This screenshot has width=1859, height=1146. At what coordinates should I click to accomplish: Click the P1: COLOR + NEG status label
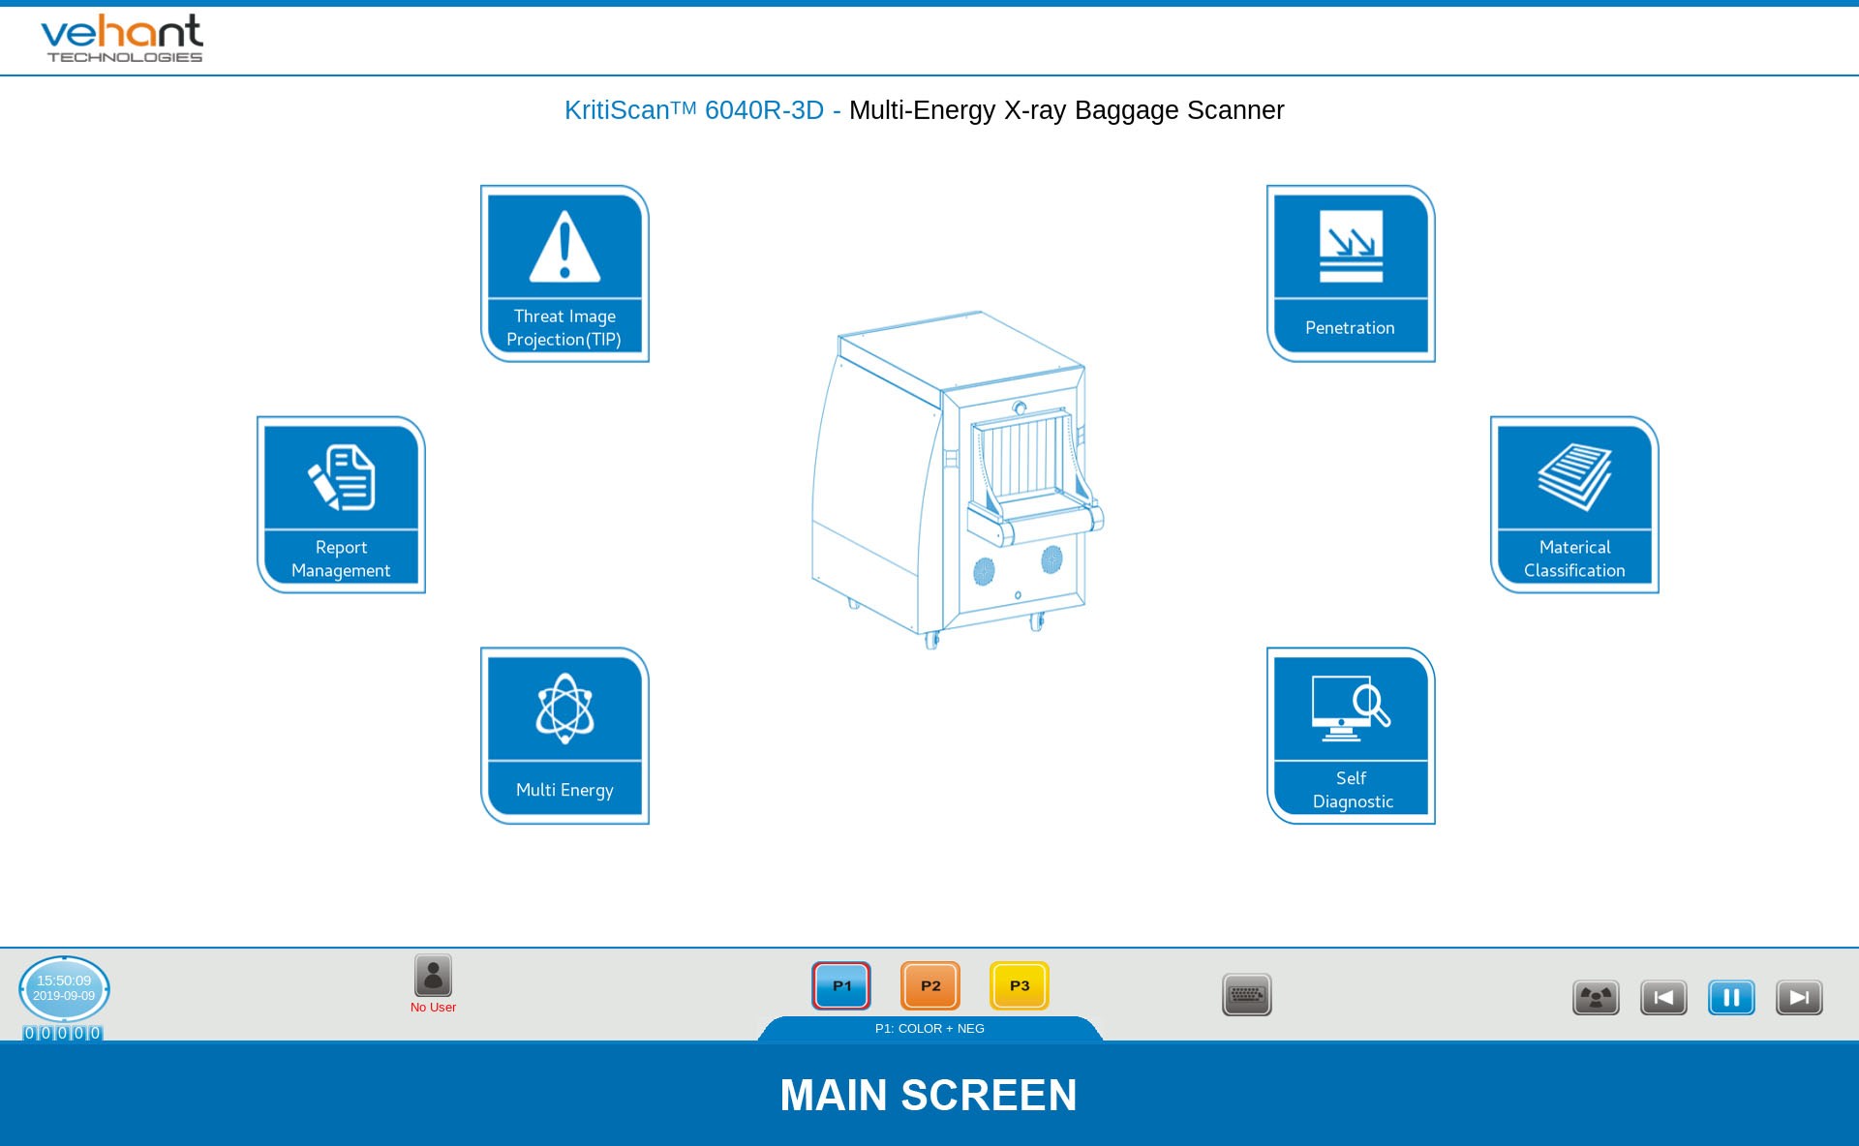[929, 1029]
